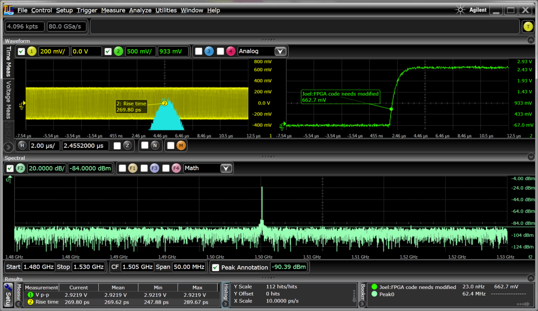
Task: Open the Trigger menu
Action: (x=87, y=10)
